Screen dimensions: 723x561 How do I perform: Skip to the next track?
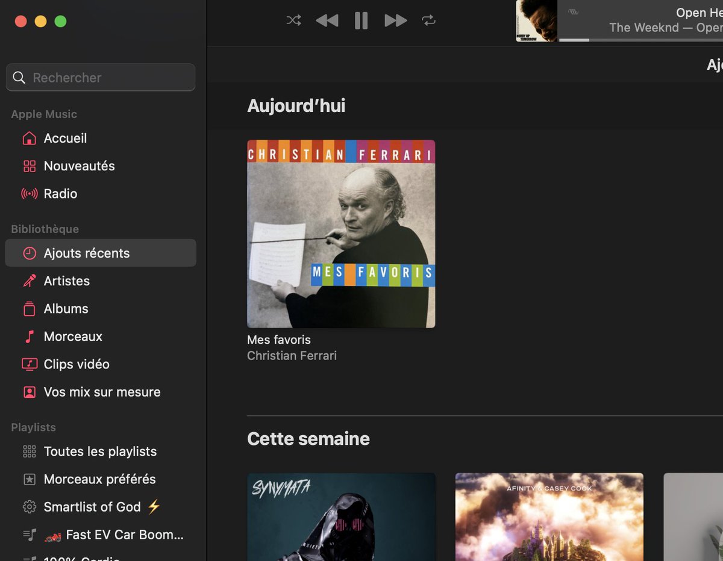[395, 20]
